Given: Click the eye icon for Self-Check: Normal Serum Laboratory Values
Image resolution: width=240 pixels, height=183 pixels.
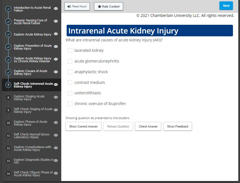Looking at the screenshot, I should tap(56, 135).
